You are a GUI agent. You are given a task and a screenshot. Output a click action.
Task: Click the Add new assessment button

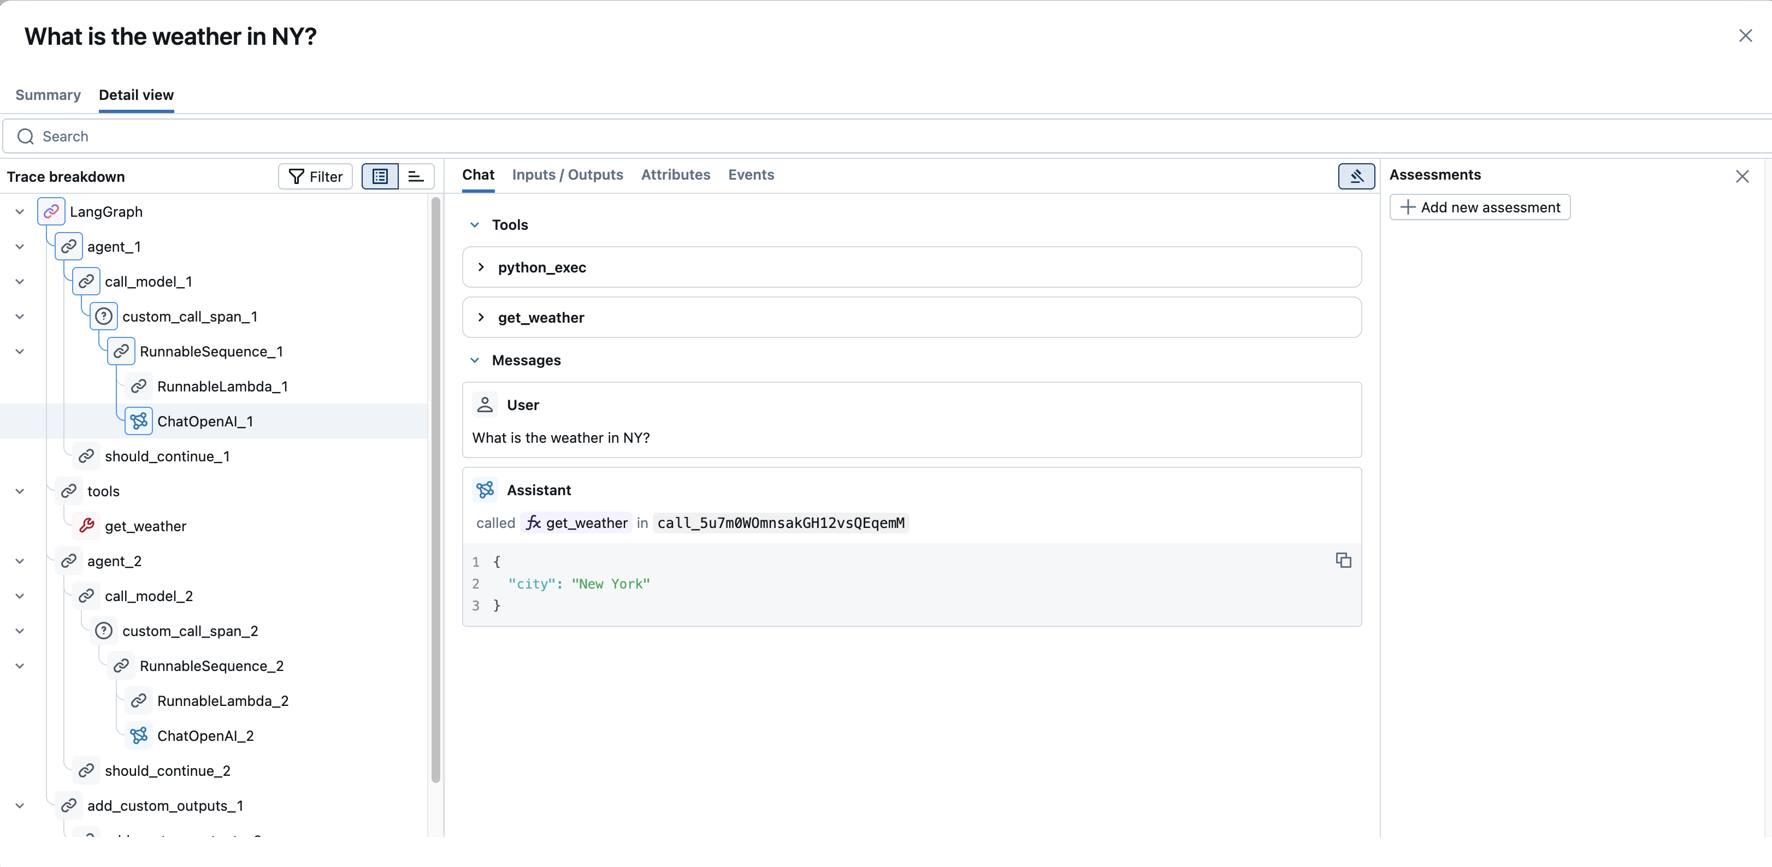point(1480,207)
